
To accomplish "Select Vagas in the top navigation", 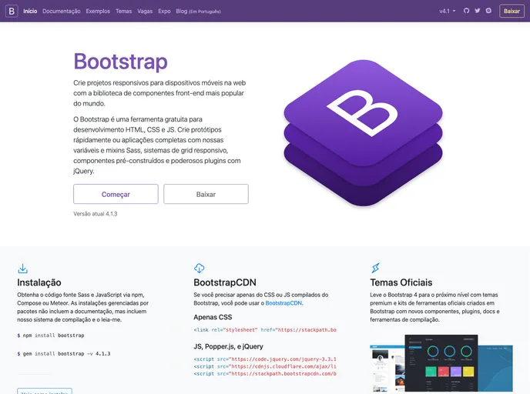I will (145, 12).
